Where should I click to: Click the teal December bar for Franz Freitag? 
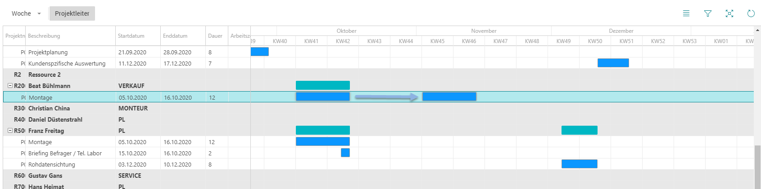pos(580,130)
